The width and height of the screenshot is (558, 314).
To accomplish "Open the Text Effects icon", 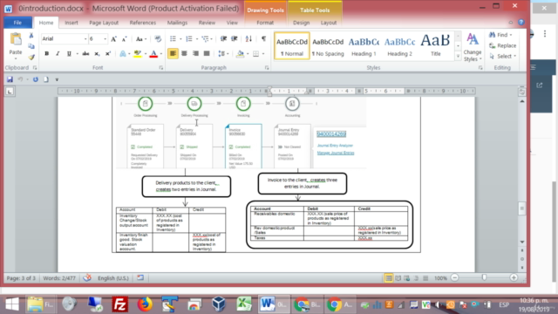I will pos(123,54).
